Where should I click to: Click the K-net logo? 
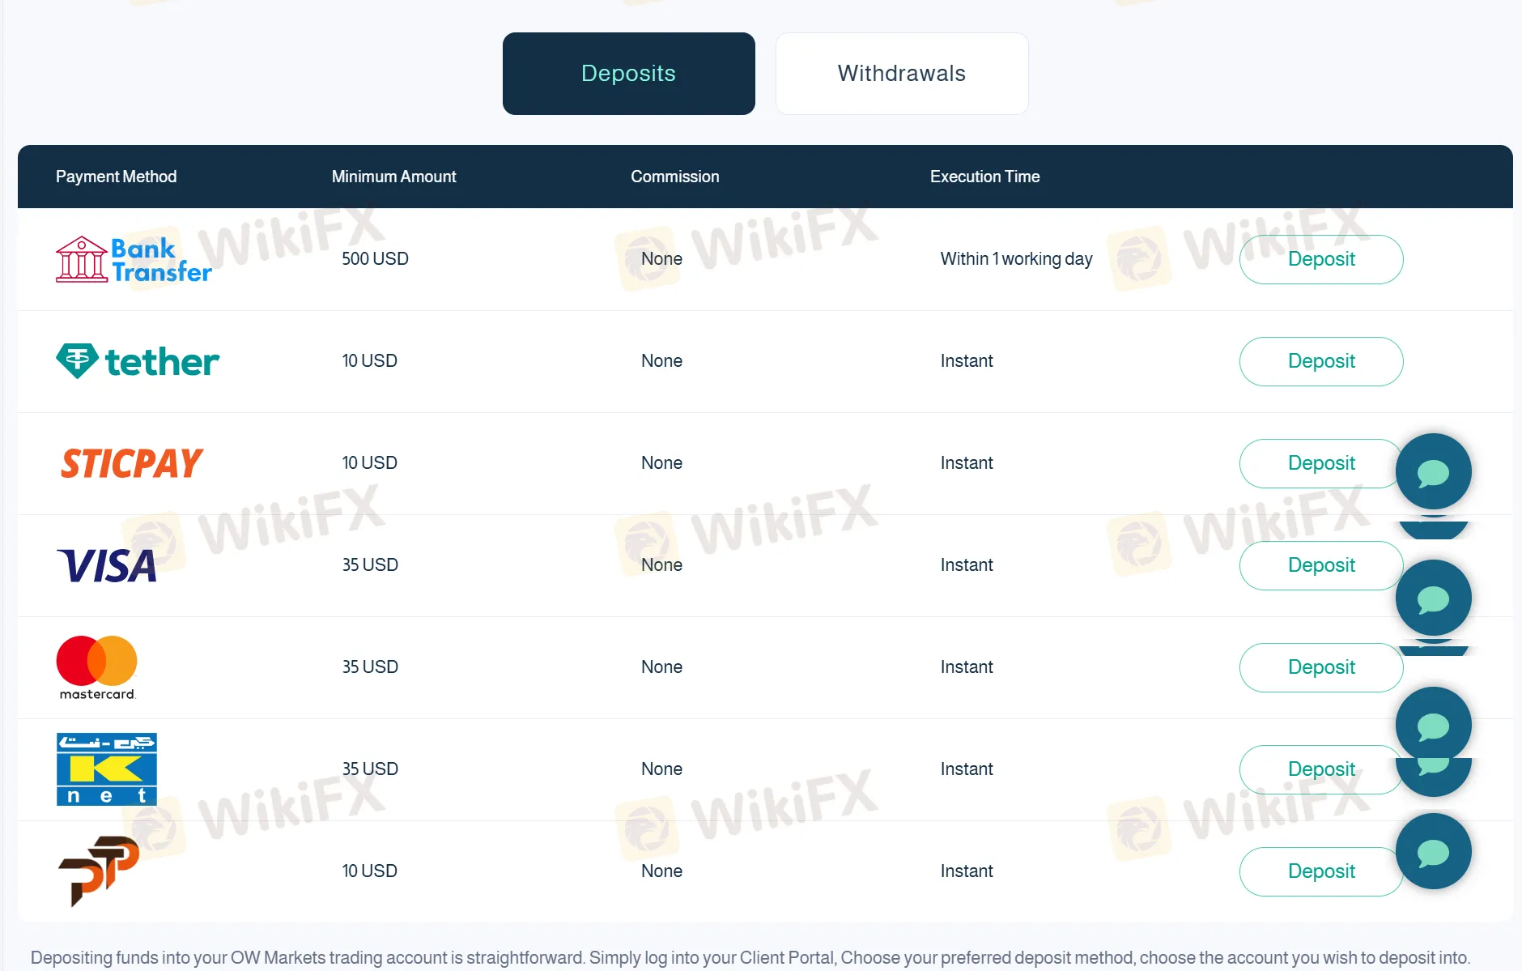pyautogui.click(x=107, y=769)
